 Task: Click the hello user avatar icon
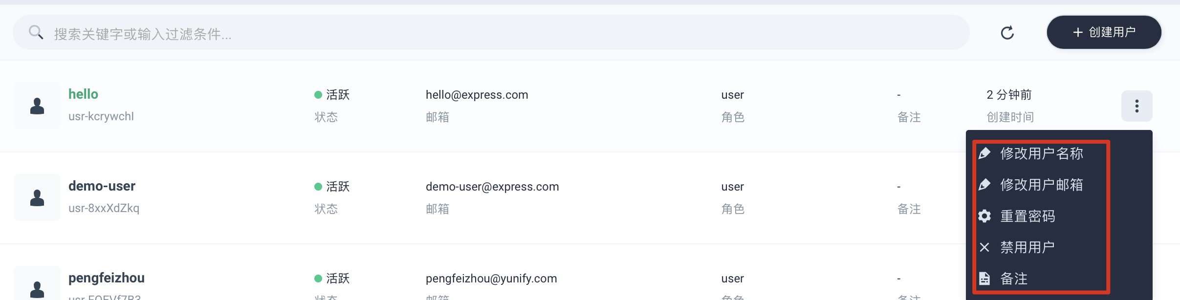37,106
